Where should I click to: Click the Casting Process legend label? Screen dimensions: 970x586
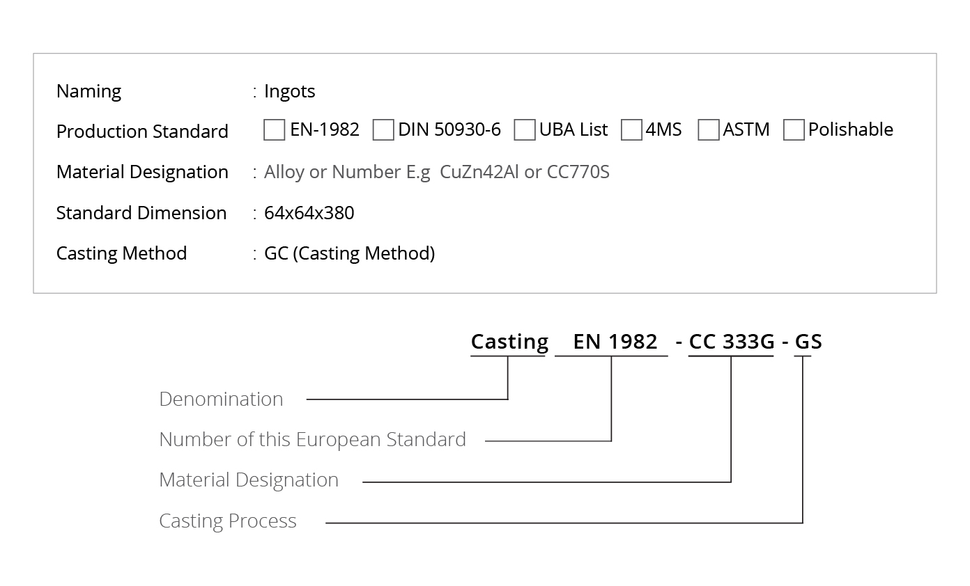pos(228,521)
